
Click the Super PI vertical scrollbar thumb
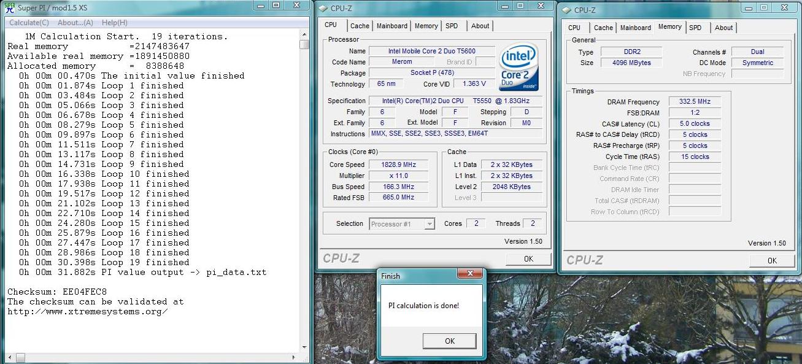pyautogui.click(x=304, y=45)
